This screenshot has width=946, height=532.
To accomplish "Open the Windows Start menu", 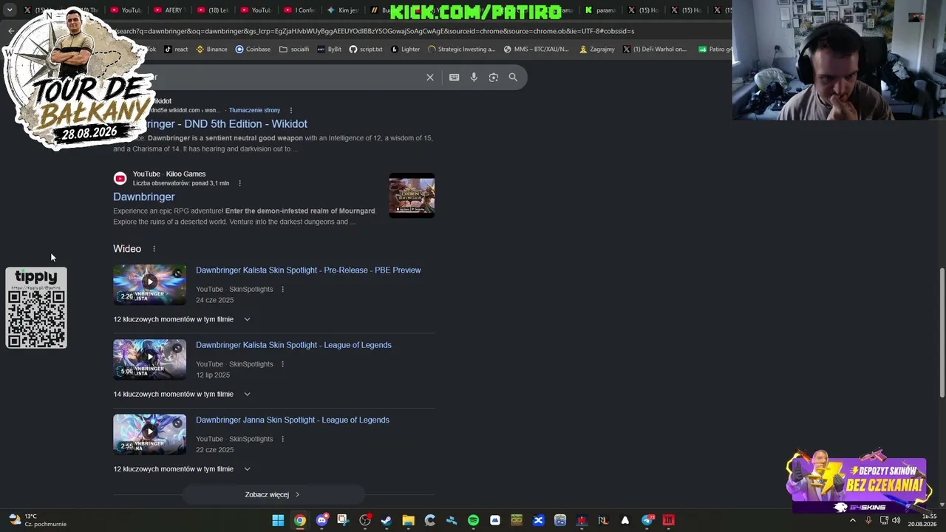I will click(278, 520).
